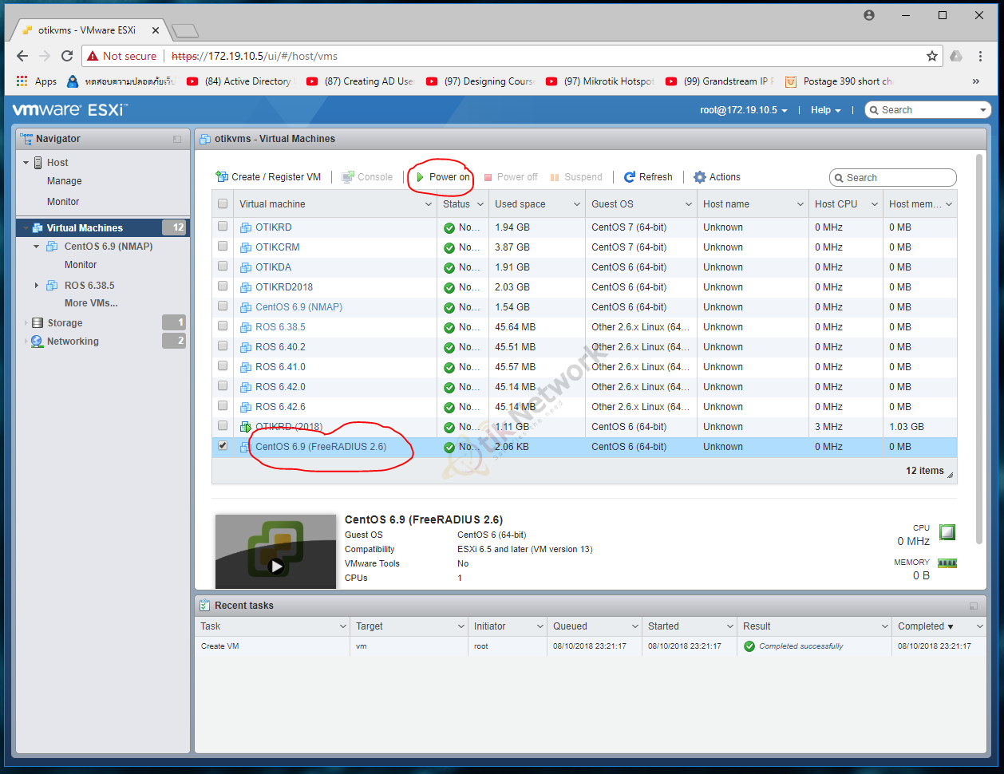This screenshot has height=774, width=1004.
Task: Expand the ROS 6.38.5 tree node
Action: click(x=37, y=286)
